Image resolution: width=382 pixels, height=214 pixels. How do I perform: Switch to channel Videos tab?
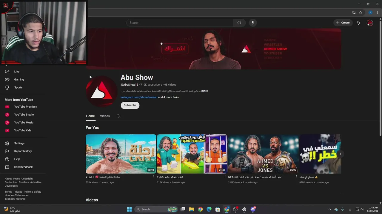105,116
